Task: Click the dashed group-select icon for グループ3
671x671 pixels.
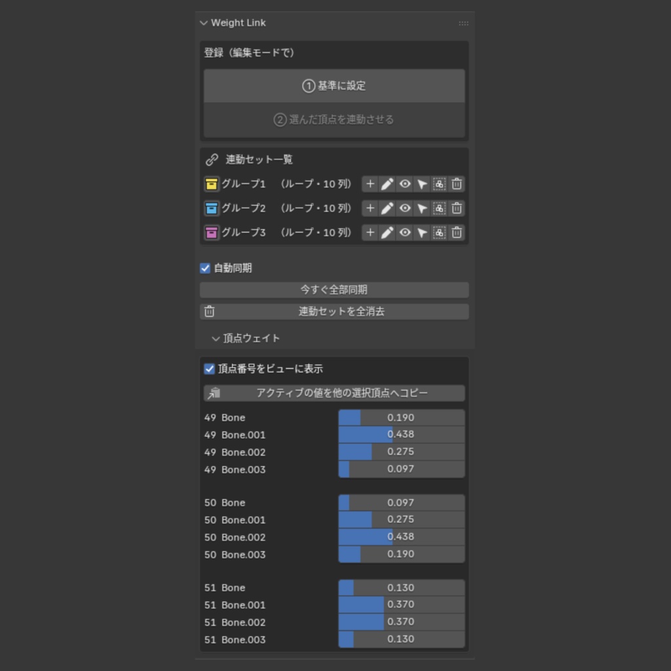Action: pyautogui.click(x=440, y=233)
